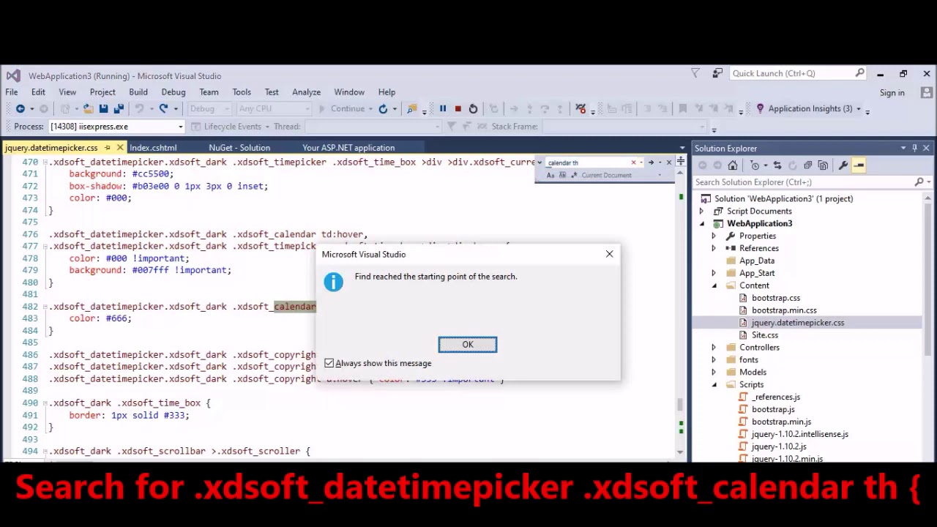The height and width of the screenshot is (527, 937).
Task: Pin the jquery.datetimepicker.css tab
Action: point(107,148)
